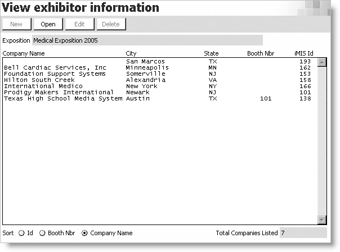Click iMIS Id 138
This screenshot has width=340, height=252.
tap(305, 99)
